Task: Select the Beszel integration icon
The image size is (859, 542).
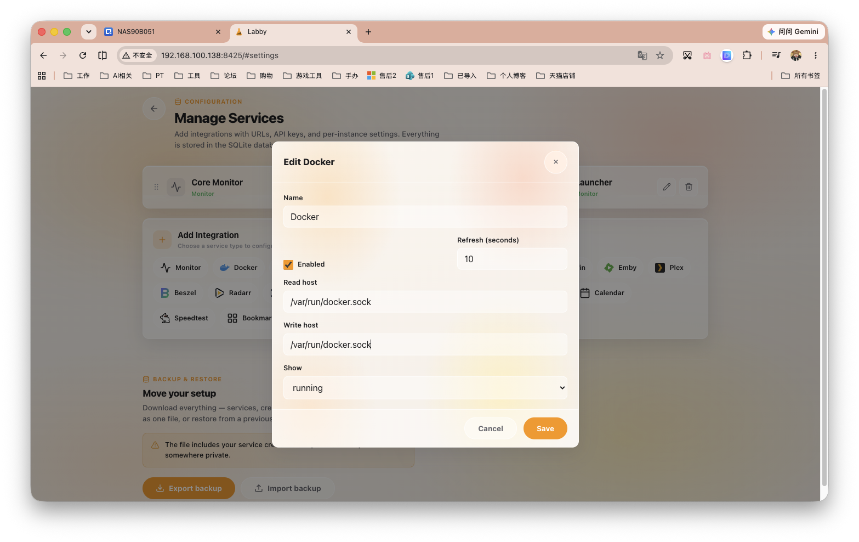Action: (x=164, y=293)
